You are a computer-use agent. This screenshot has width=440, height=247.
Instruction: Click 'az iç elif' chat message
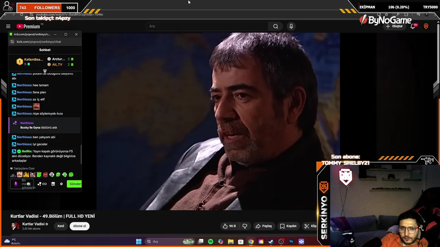pos(39,99)
